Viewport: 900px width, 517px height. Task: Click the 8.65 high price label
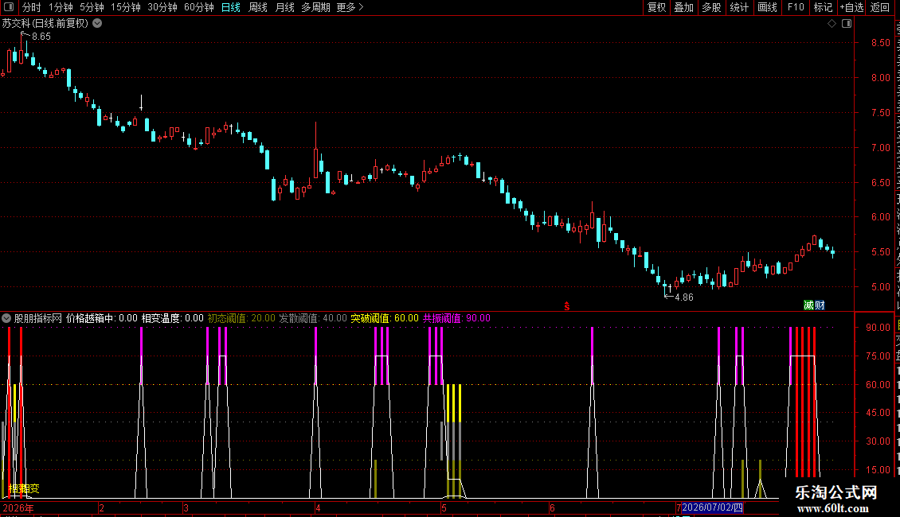coord(41,37)
